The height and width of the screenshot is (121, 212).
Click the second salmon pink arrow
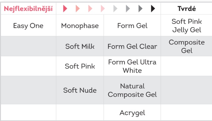pyautogui.click(x=78, y=9)
